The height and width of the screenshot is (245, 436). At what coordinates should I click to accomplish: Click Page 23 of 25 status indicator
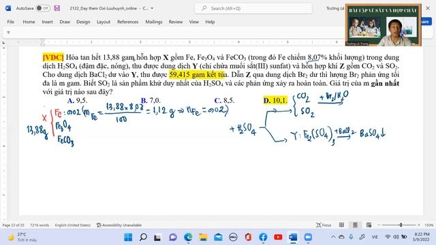point(14,225)
